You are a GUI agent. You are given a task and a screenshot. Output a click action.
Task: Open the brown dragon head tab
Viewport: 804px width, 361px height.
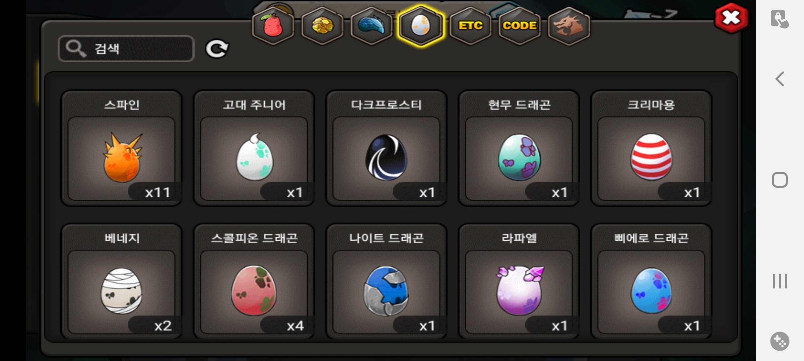pos(569,26)
